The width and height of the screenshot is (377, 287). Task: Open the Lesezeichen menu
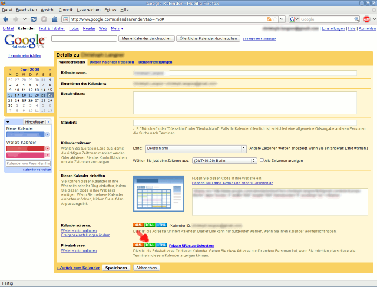tap(89, 10)
